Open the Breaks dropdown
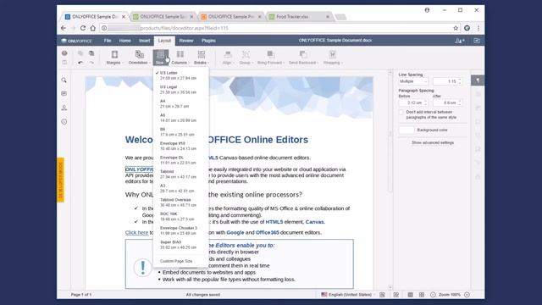Viewport: 542px width, 305px height. click(x=202, y=58)
